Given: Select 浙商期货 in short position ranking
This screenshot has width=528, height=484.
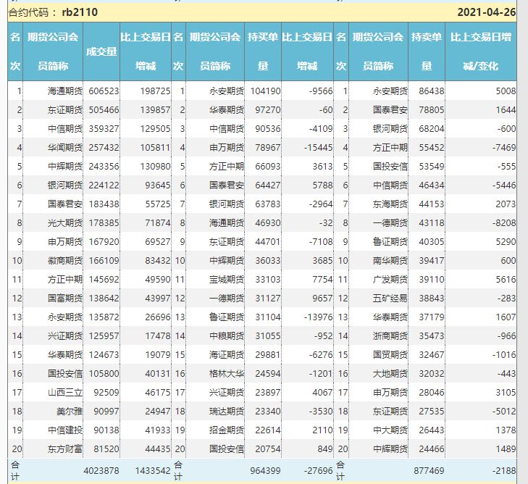Looking at the screenshot, I should [x=390, y=336].
